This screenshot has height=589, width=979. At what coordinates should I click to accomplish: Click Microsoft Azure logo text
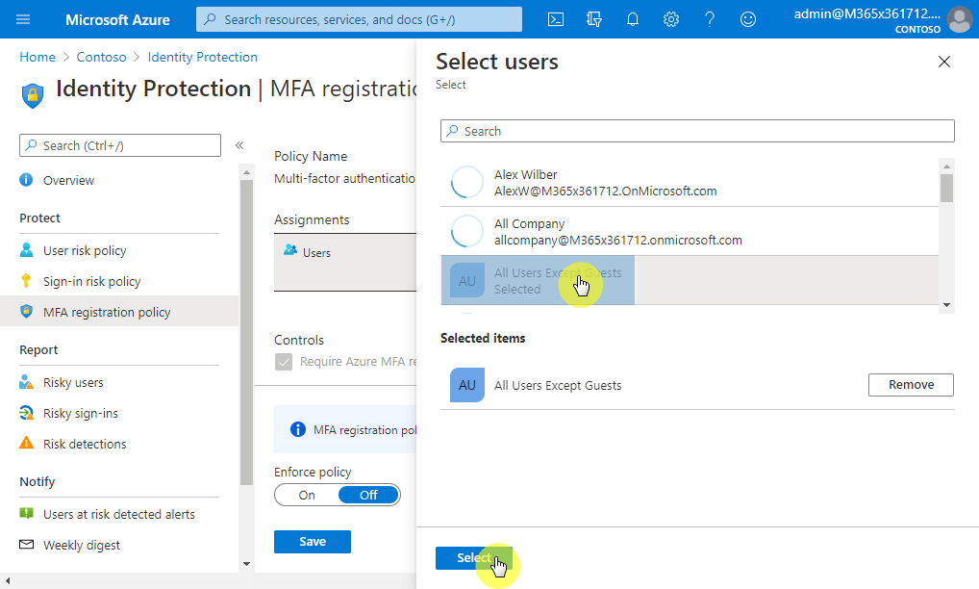click(117, 19)
